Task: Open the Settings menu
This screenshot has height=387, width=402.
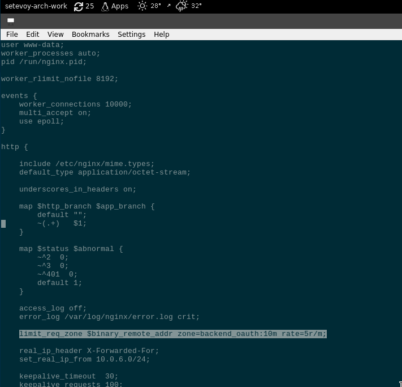Action: pos(132,35)
